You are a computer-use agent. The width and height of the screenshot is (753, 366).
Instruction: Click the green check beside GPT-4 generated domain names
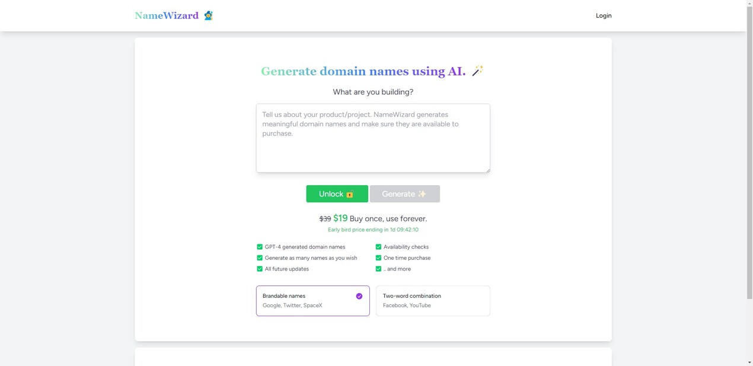pyautogui.click(x=260, y=247)
